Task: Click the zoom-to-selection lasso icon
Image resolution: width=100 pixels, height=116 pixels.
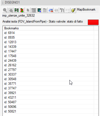Action: click(x=11, y=10)
